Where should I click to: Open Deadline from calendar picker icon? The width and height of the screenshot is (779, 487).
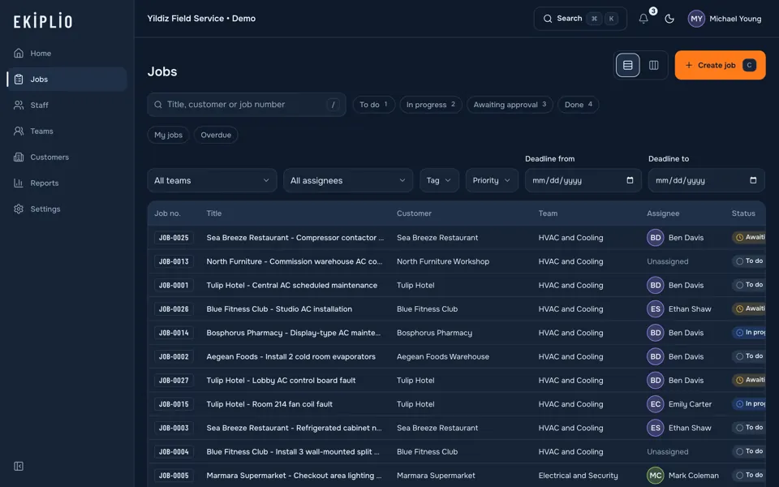click(x=630, y=180)
